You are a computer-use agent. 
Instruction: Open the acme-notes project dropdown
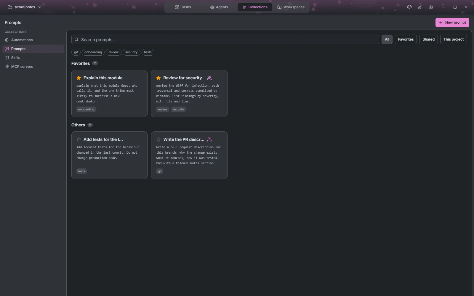pyautogui.click(x=25, y=7)
